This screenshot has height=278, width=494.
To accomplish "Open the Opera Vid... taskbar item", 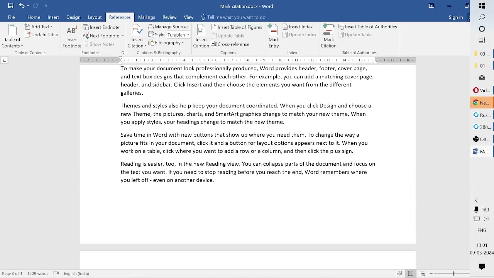I will (482, 90).
